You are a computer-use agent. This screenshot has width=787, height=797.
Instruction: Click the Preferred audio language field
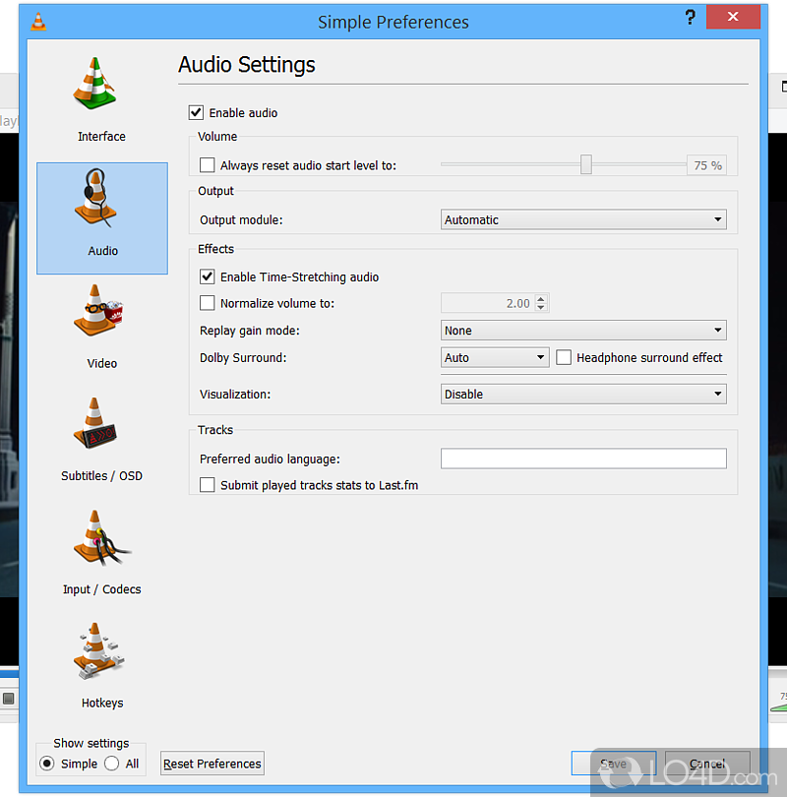[583, 460]
